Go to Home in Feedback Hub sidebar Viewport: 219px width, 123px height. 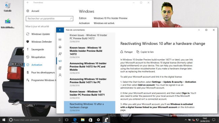click(60, 47)
